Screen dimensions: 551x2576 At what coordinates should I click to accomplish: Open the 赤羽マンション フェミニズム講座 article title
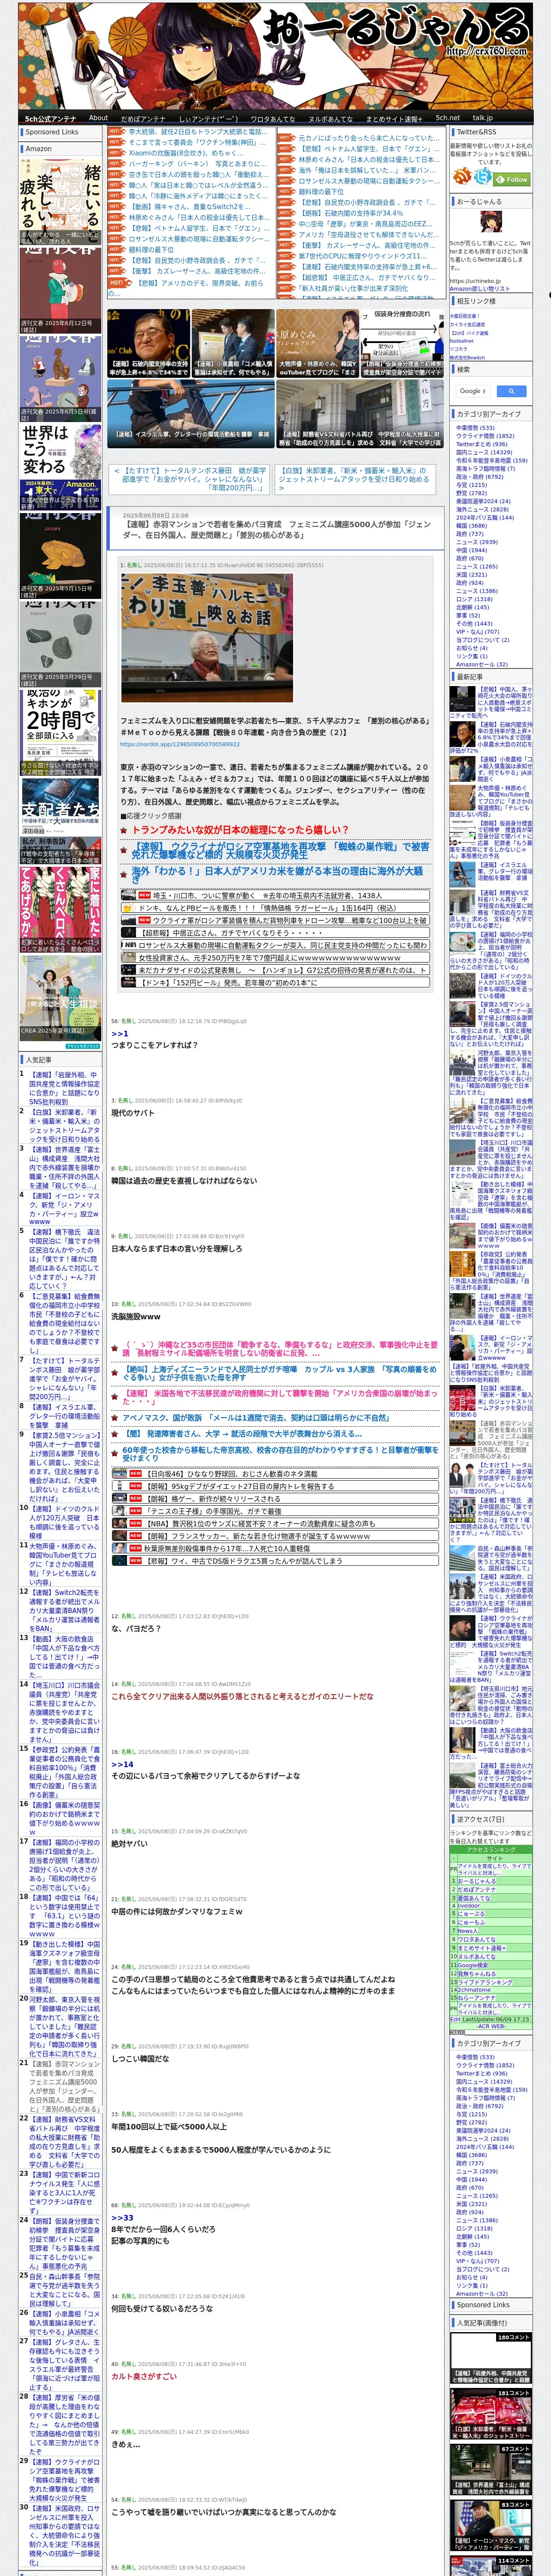(x=277, y=529)
